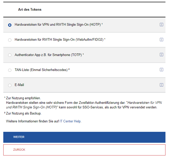Screen dimensions: 169x157
Task: Pick the TAN-Liste radio option
Action: (10, 70)
